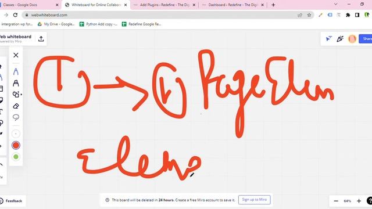Open the smart drawing shapes tool
The height and width of the screenshot is (209, 372).
[17, 94]
